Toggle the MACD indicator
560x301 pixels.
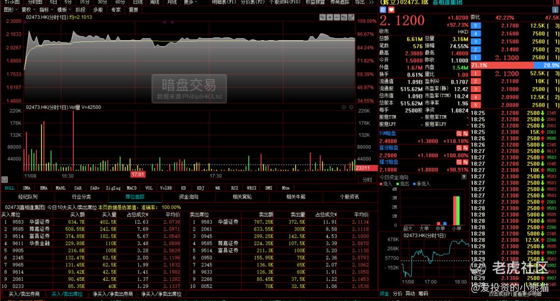point(132,188)
